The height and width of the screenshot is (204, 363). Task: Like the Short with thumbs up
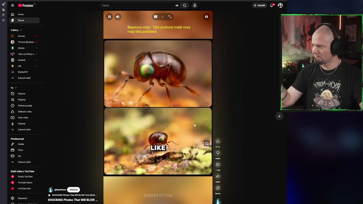pyautogui.click(x=218, y=141)
